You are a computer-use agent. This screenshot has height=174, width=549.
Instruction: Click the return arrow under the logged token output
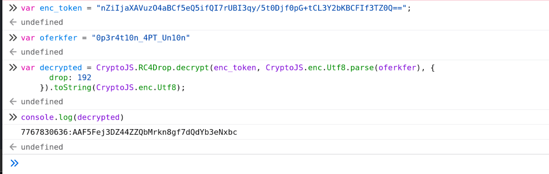(x=13, y=147)
